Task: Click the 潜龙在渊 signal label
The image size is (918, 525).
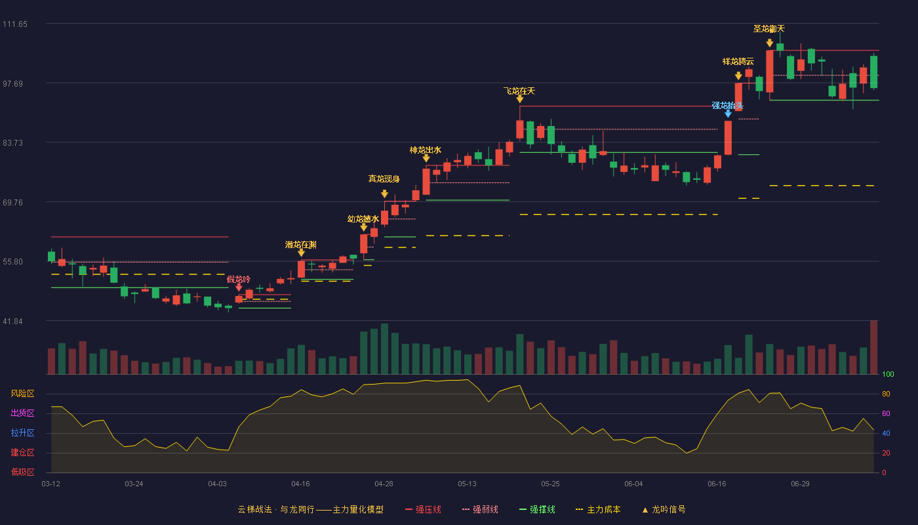Action: click(x=301, y=245)
